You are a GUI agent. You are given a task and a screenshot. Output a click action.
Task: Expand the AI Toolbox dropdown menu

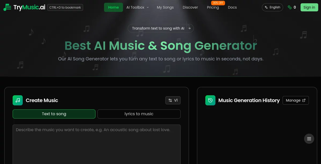(x=137, y=7)
